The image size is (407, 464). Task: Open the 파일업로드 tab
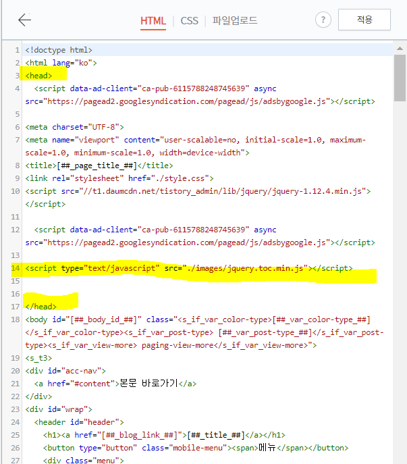tap(235, 20)
